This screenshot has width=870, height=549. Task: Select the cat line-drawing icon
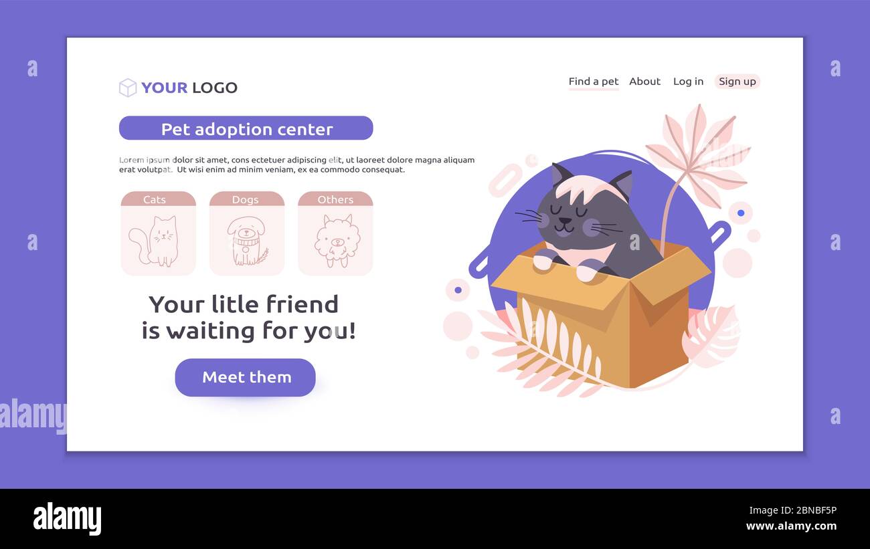pyautogui.click(x=154, y=241)
